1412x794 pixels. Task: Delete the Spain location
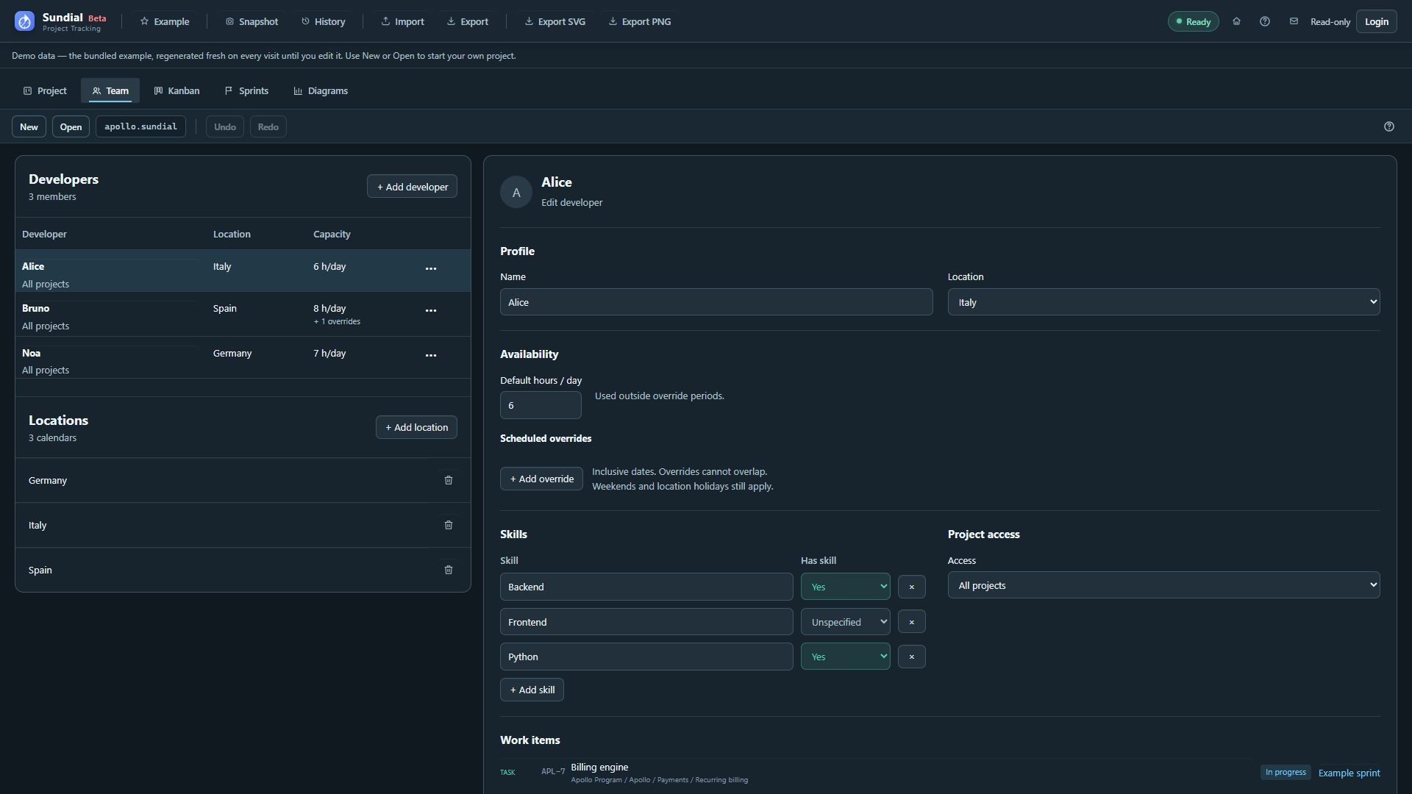(449, 570)
